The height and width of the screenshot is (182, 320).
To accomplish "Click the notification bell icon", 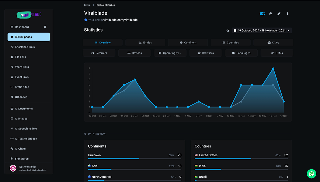I will click(x=45, y=27).
